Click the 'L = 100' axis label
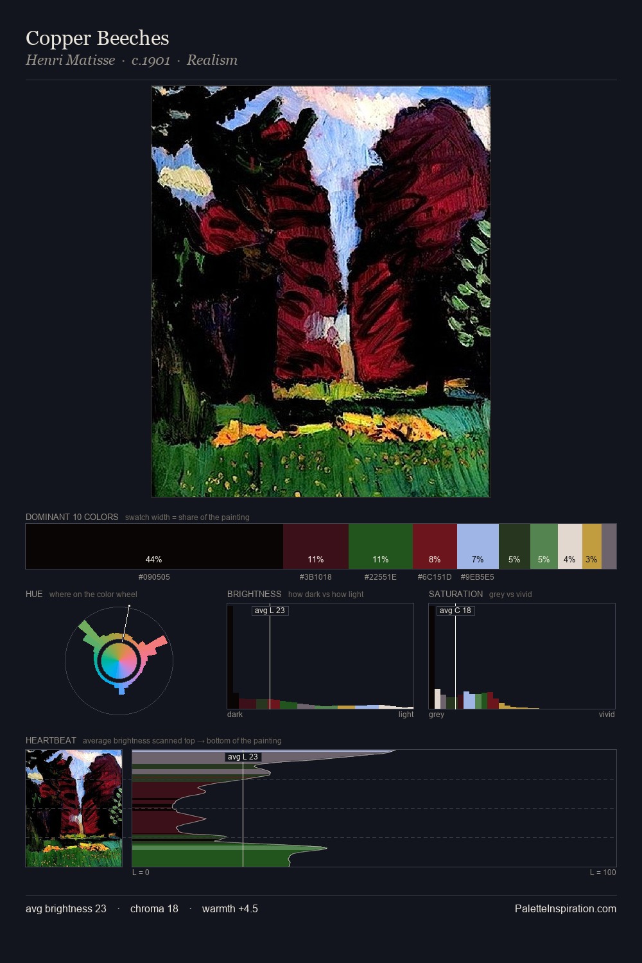The height and width of the screenshot is (963, 642). (603, 872)
